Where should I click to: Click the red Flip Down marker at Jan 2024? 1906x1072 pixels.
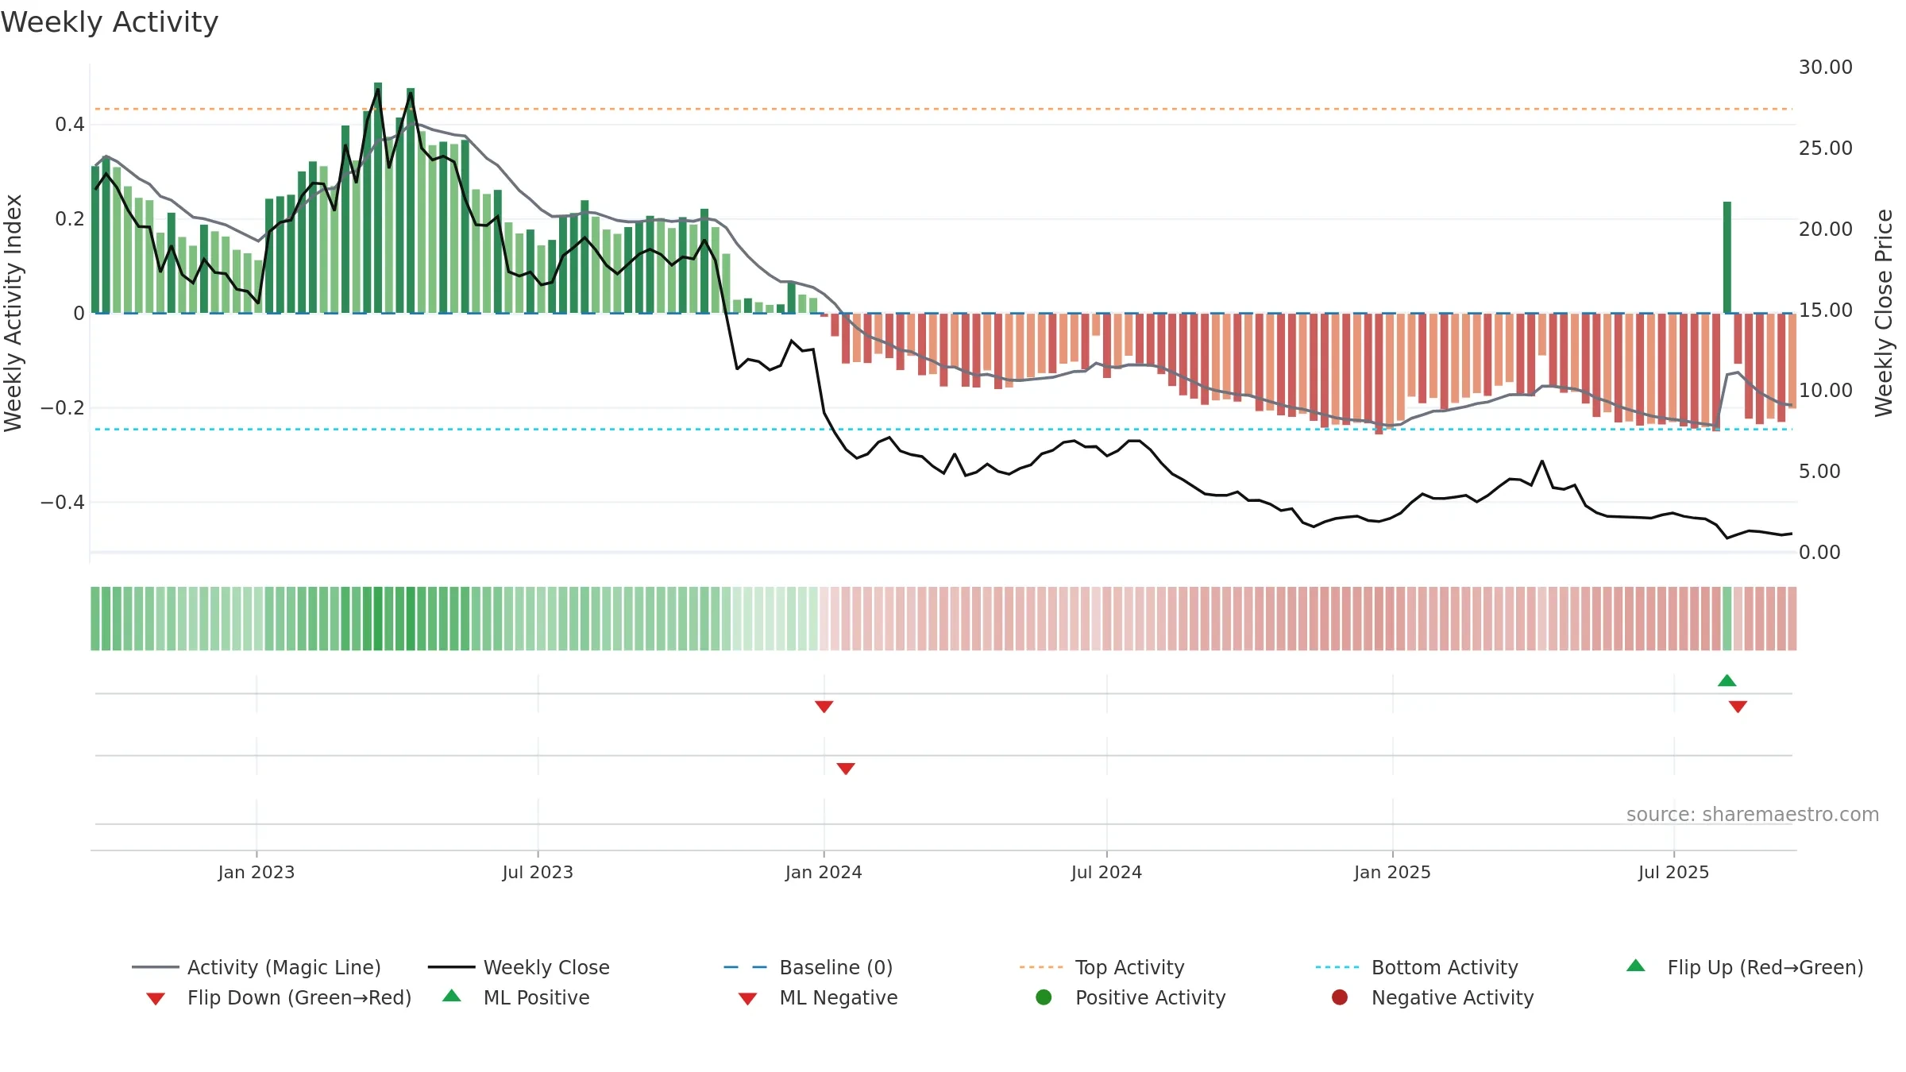(824, 707)
